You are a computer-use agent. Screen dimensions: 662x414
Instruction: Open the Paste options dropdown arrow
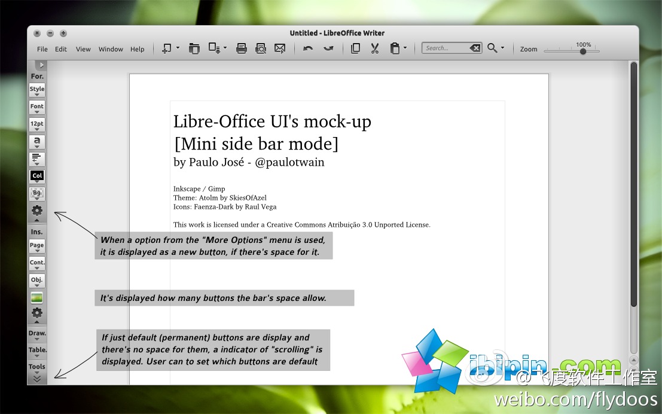point(405,48)
